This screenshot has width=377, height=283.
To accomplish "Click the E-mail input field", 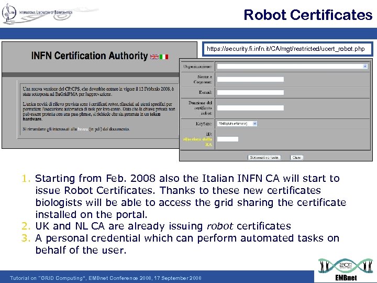I will click(250, 92).
